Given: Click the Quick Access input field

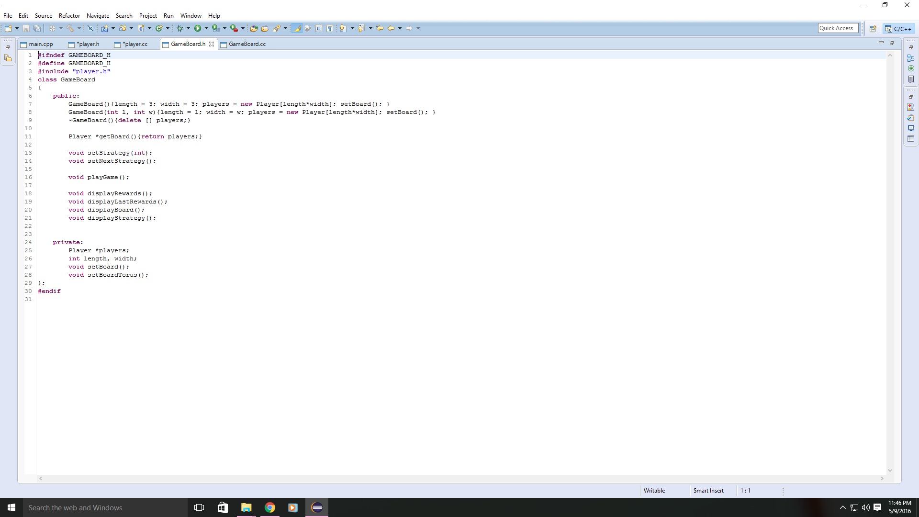Looking at the screenshot, I should tap(835, 28).
